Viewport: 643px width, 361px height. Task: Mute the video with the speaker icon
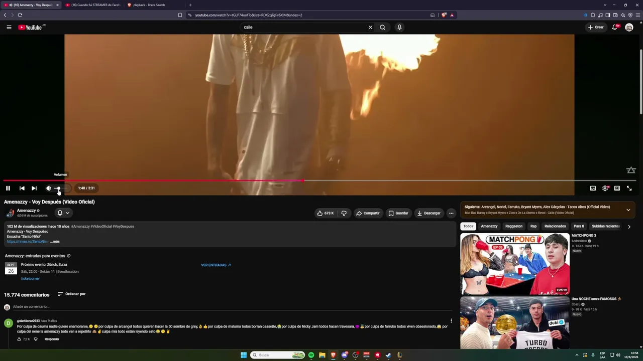point(49,188)
